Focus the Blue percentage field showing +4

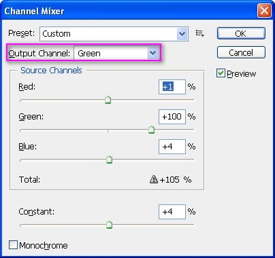point(172,147)
